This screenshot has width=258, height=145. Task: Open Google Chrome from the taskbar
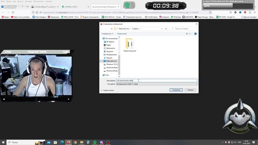point(75,142)
